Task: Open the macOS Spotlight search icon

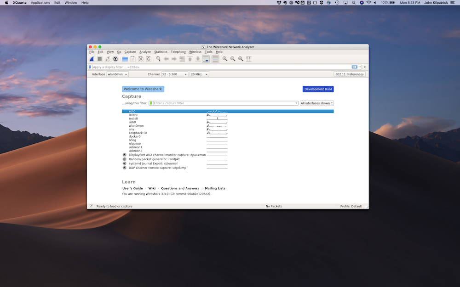Action: tap(354, 3)
